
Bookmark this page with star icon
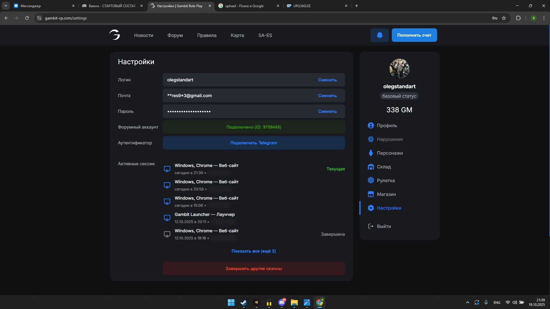pyautogui.click(x=504, y=18)
